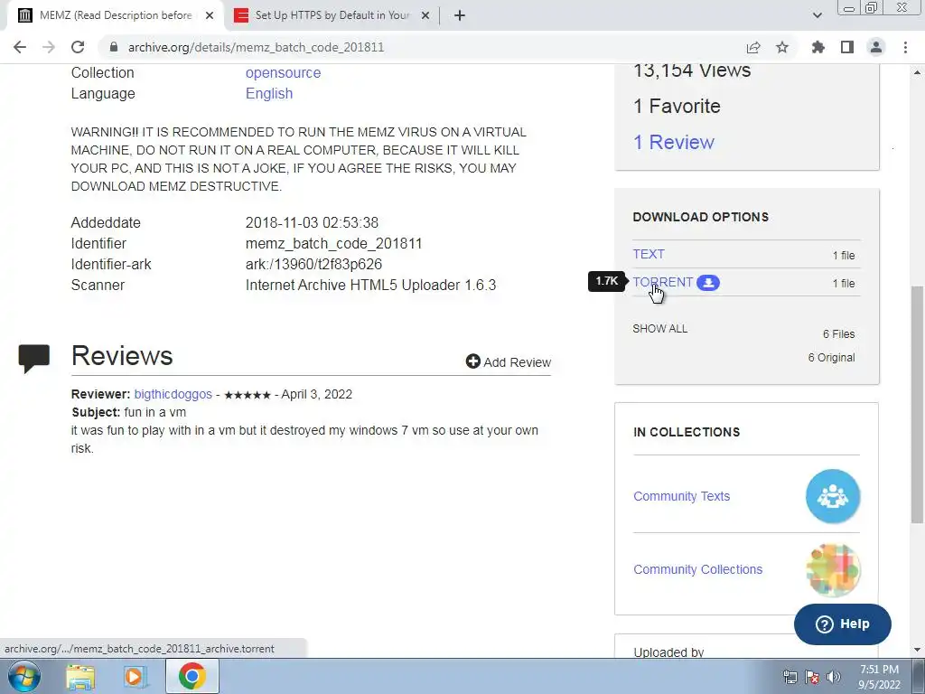Click the network tray icon

pos(790,677)
